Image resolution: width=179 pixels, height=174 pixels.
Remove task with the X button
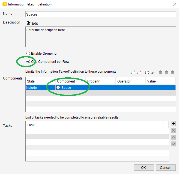[173, 130]
